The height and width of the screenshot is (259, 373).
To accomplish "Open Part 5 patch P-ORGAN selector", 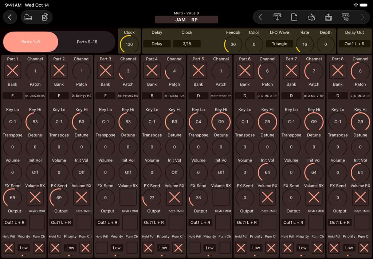I will tap(221, 96).
